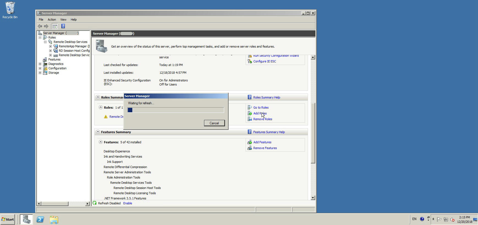
Task: Collapse the Remote Desktop Services node
Action: tap(45, 42)
